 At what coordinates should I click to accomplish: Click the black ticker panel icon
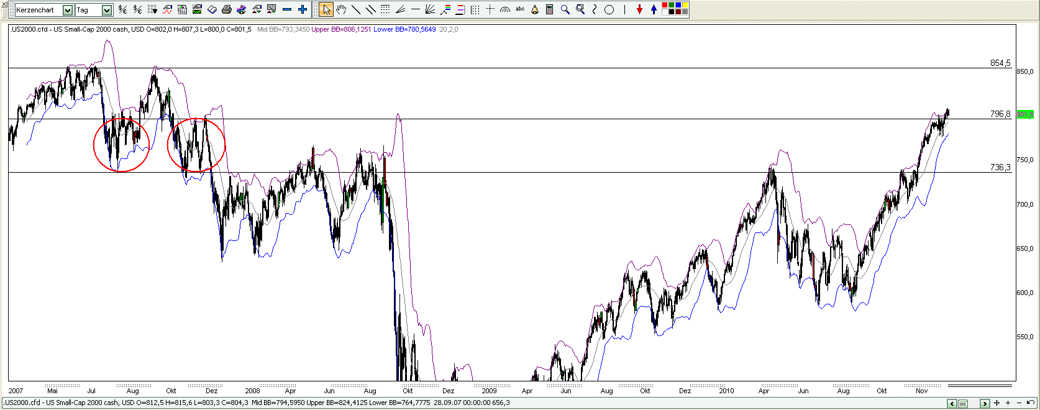coord(197,9)
